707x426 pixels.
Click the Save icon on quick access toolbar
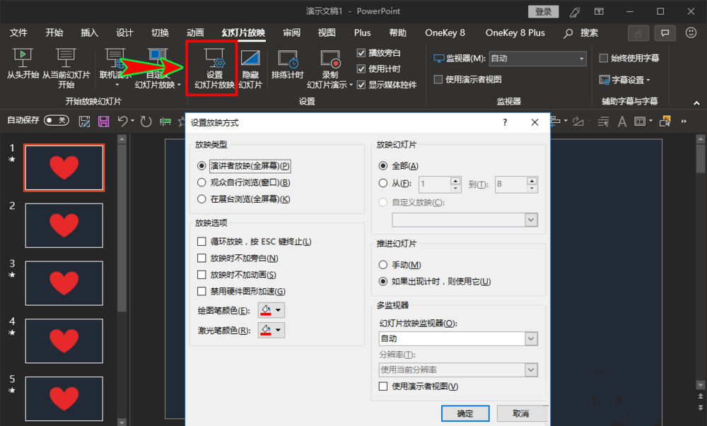(105, 122)
